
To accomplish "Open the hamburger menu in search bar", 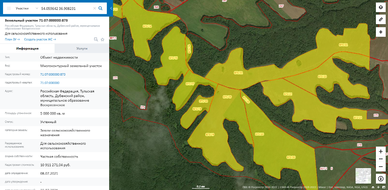I will (x=9, y=8).
